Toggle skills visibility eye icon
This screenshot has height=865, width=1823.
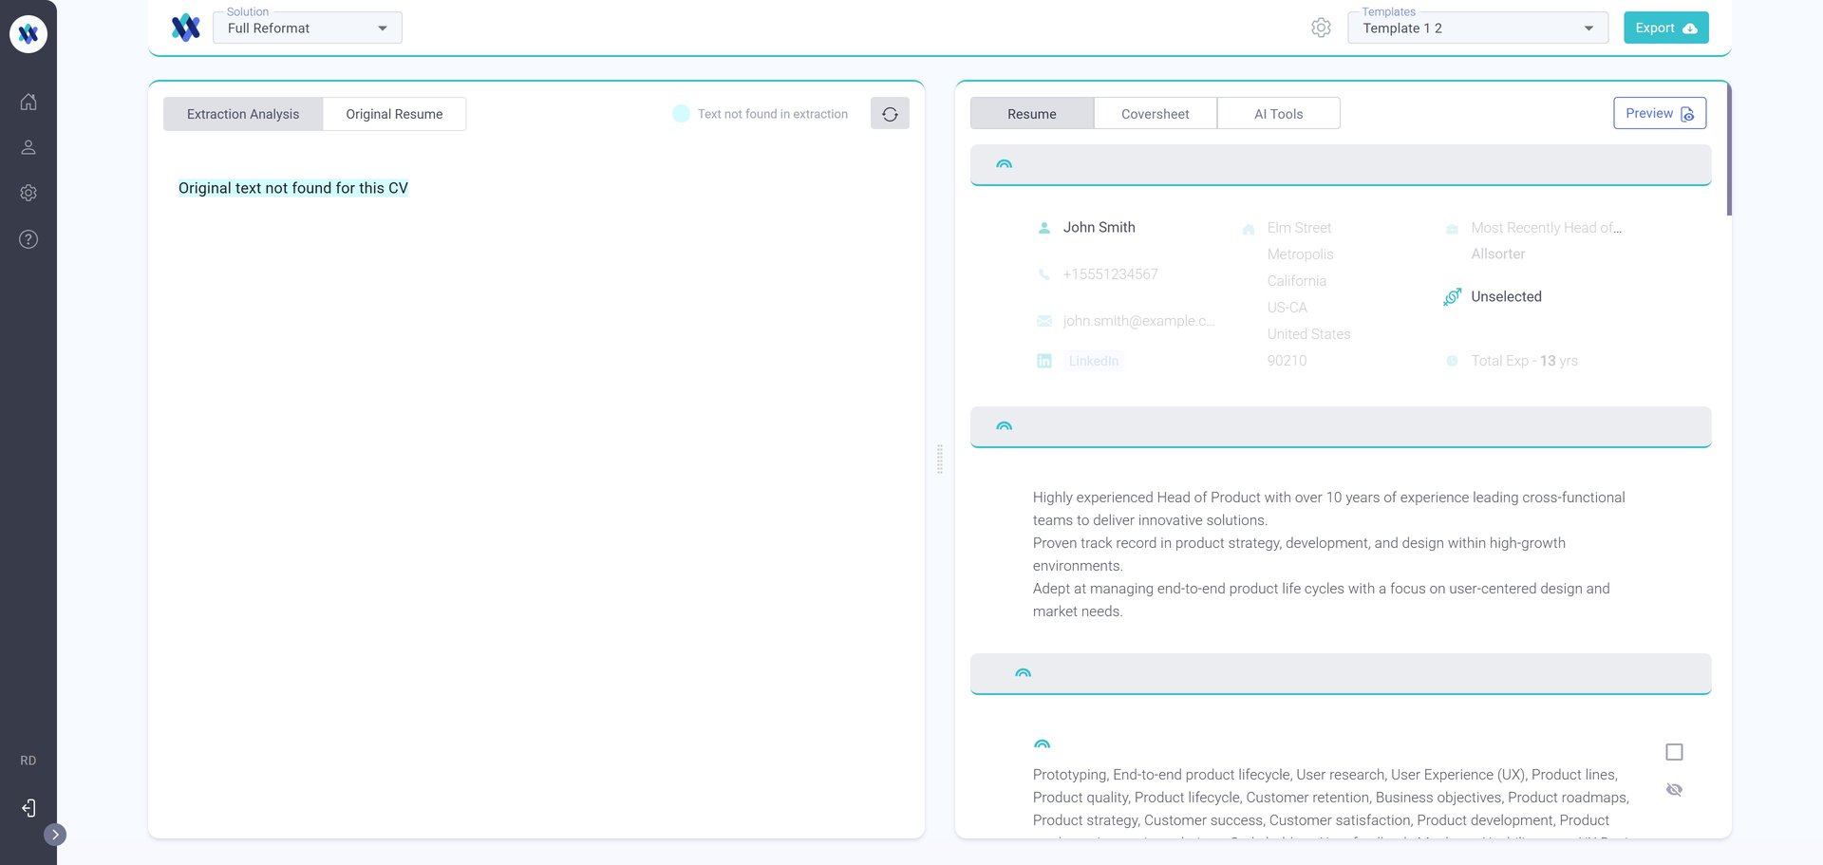(x=1674, y=790)
